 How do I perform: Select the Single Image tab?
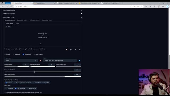(x=9, y=23)
